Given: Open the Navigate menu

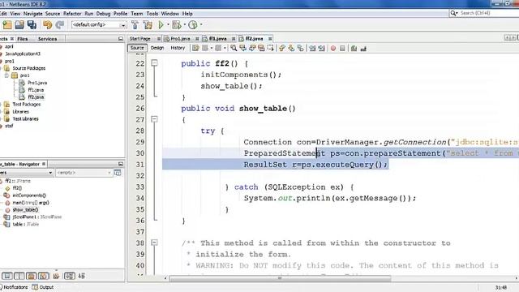Looking at the screenshot, I should (32, 14).
